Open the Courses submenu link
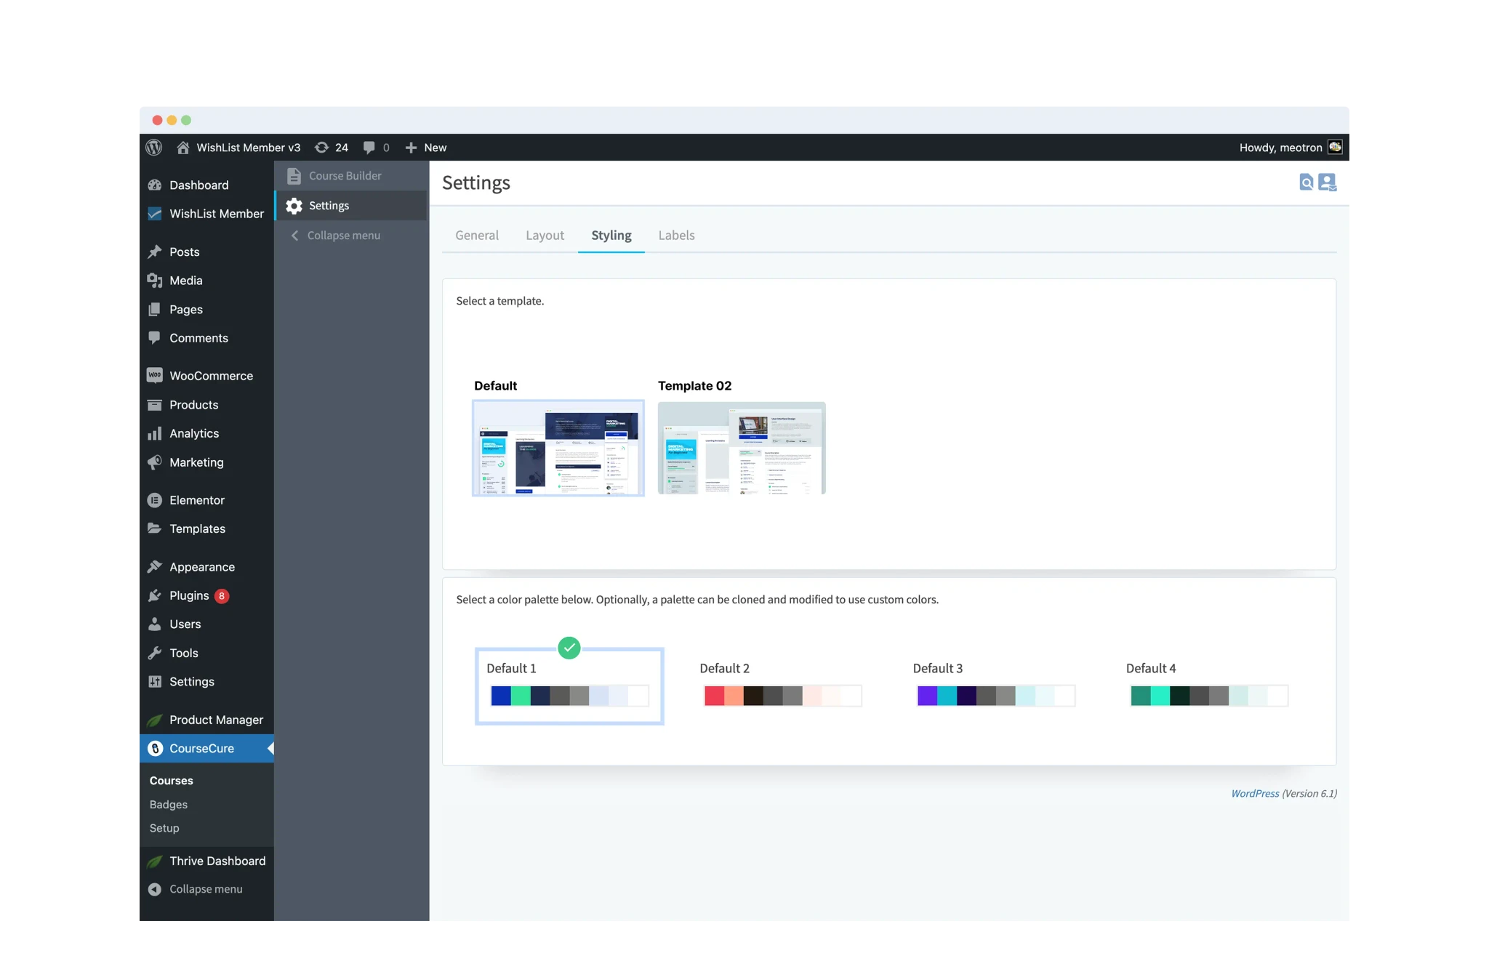 tap(172, 781)
